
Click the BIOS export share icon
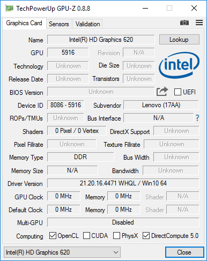click(162, 92)
